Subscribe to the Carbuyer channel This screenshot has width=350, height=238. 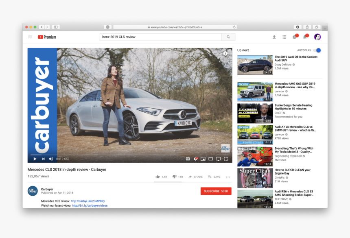coord(216,191)
